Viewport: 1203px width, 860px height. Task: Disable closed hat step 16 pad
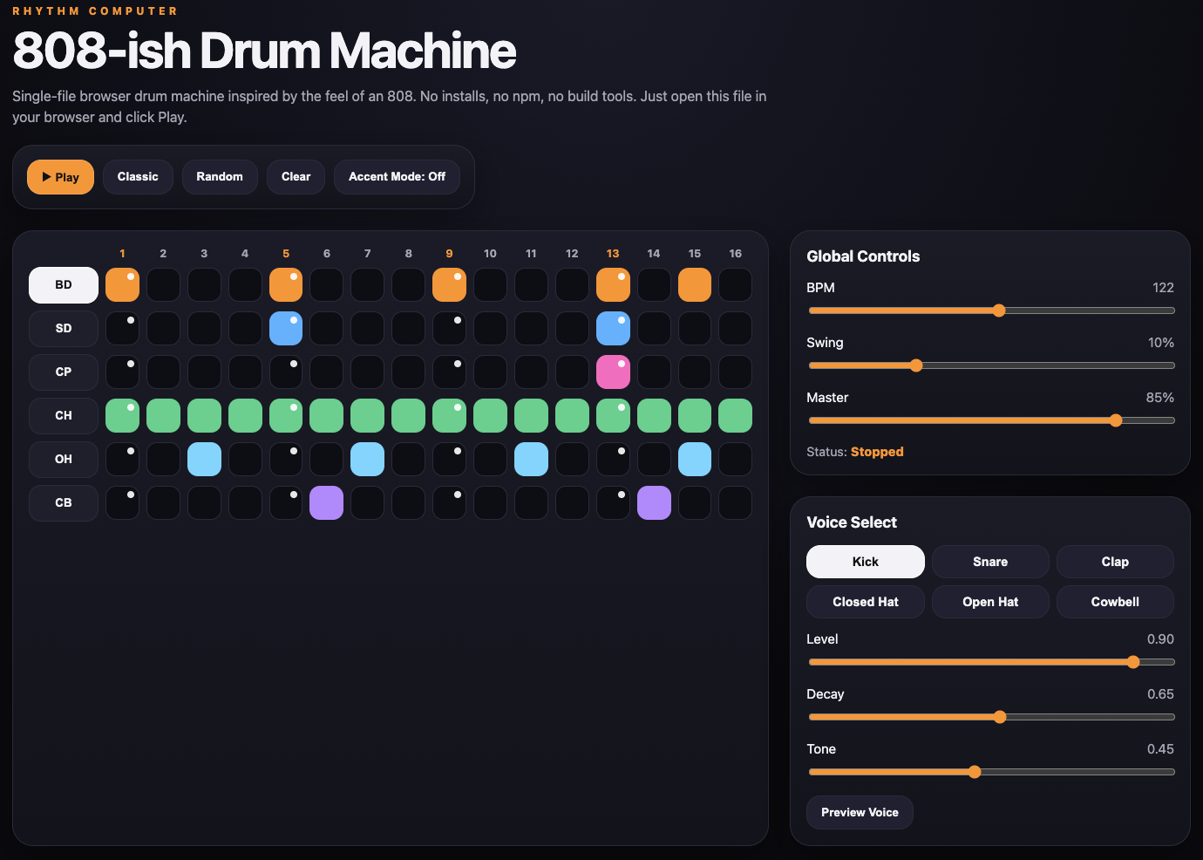735,416
